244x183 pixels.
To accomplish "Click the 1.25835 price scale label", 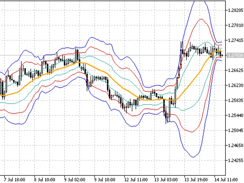I will pos(235,100).
